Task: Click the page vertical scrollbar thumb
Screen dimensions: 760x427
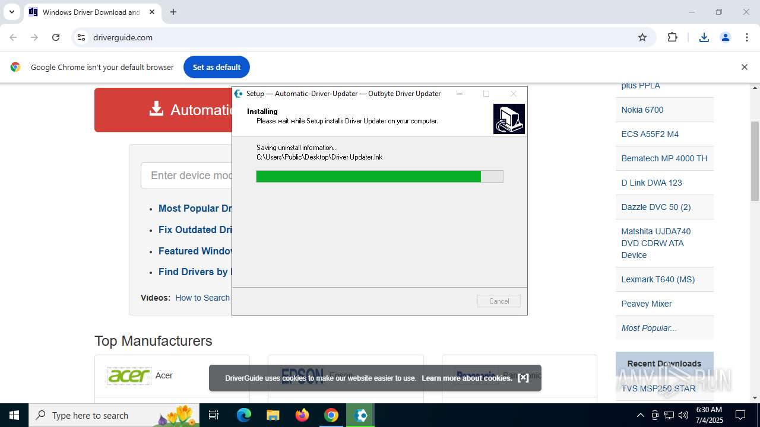Action: tap(755, 160)
